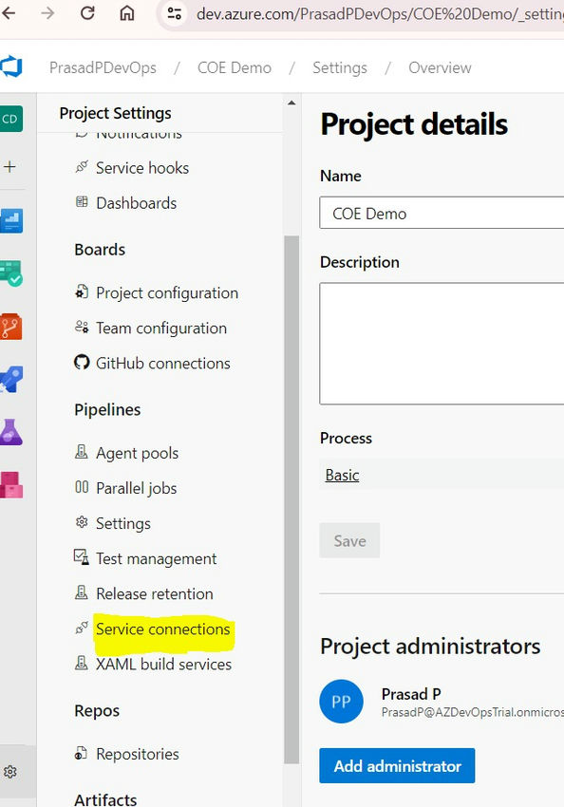Launch Pipelines via the rocket icon
The width and height of the screenshot is (564, 807).
[x=9, y=379]
